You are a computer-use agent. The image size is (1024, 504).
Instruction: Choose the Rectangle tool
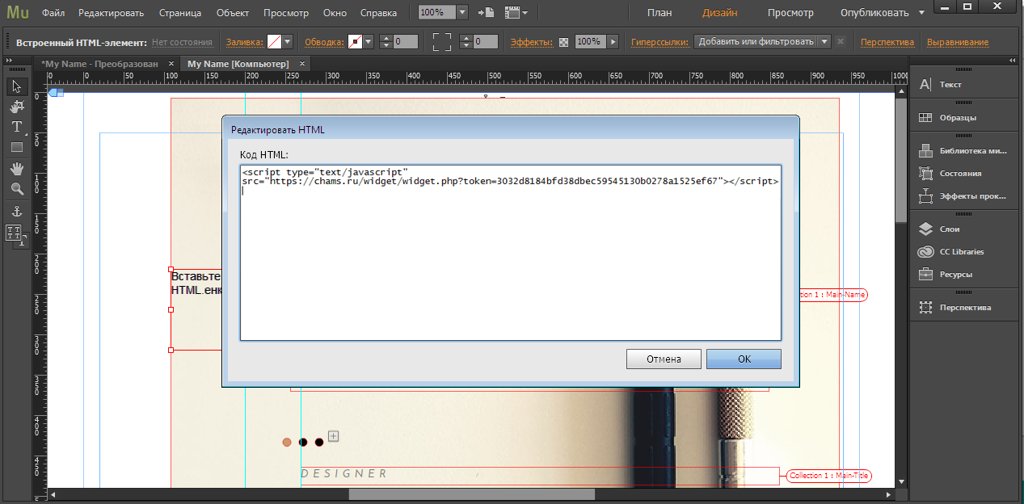(16, 148)
